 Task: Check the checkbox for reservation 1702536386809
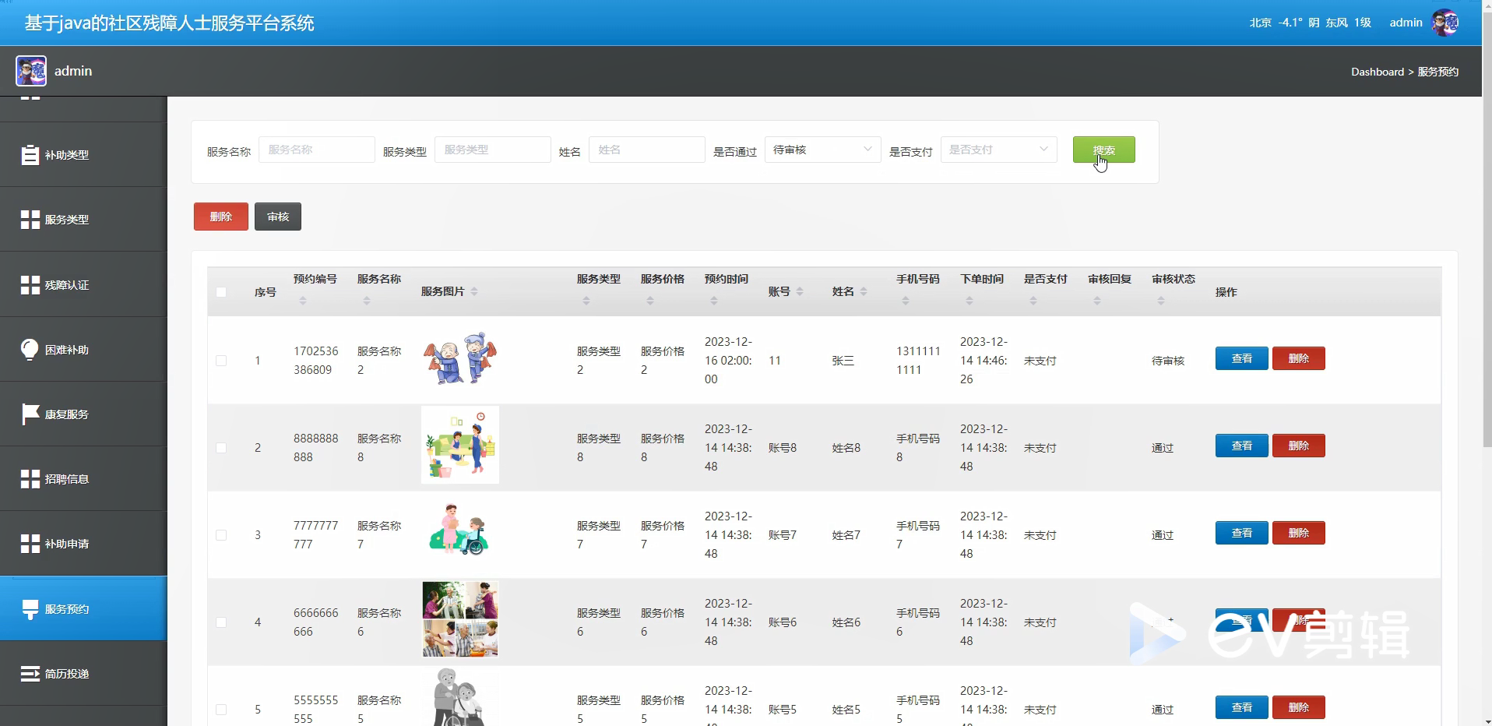point(221,361)
